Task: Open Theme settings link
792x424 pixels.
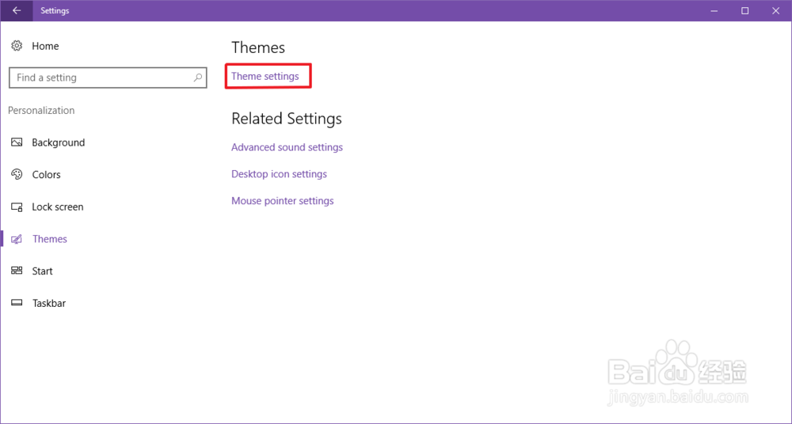Action: click(265, 76)
